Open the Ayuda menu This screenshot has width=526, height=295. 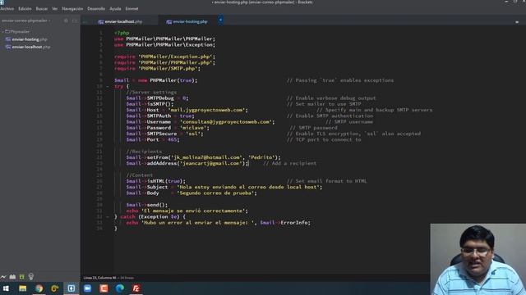(x=115, y=9)
